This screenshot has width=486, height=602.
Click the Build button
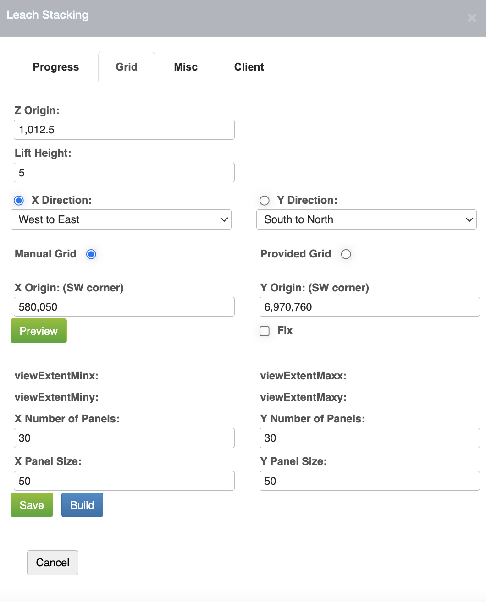[82, 505]
